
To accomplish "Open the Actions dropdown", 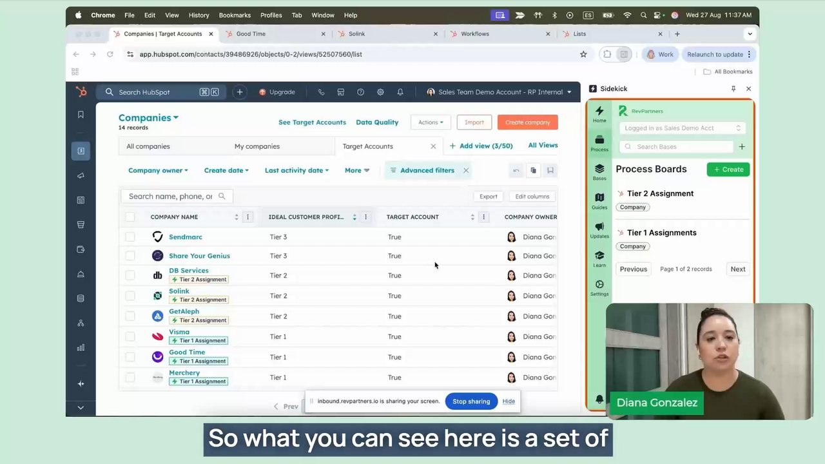I will tap(431, 122).
